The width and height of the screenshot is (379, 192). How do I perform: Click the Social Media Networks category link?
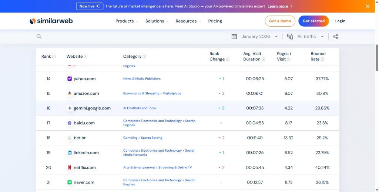(x=158, y=153)
